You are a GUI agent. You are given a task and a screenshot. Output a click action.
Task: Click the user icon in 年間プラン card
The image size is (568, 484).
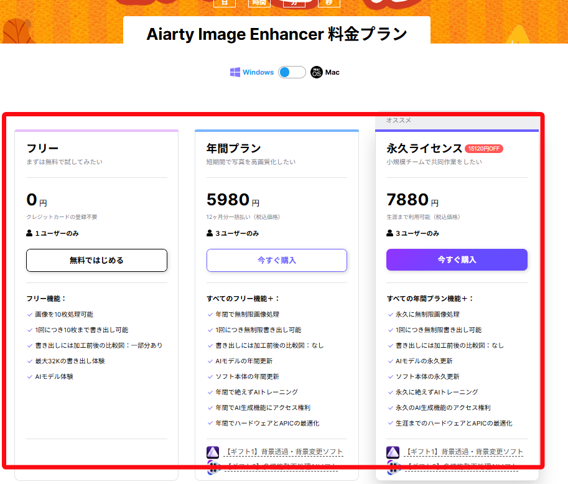[x=210, y=233]
